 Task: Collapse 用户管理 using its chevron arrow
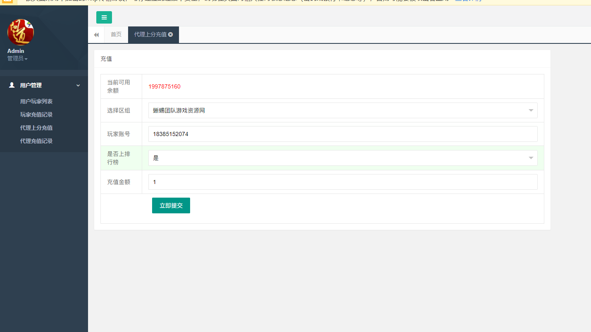pos(78,85)
